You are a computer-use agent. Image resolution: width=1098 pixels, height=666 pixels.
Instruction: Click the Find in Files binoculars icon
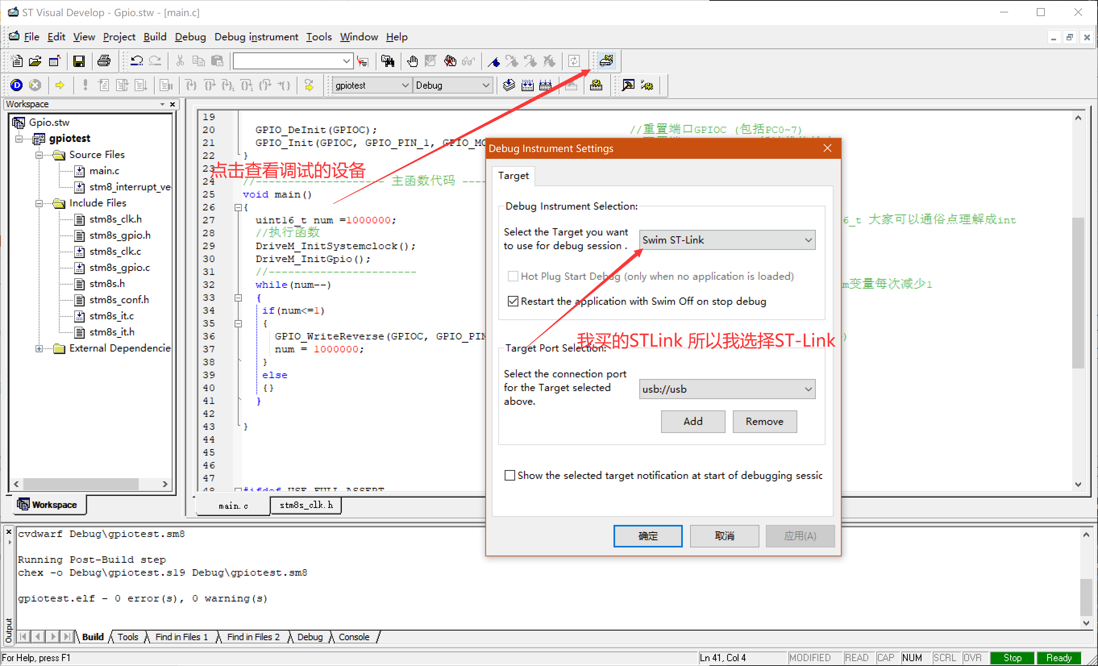[x=387, y=60]
